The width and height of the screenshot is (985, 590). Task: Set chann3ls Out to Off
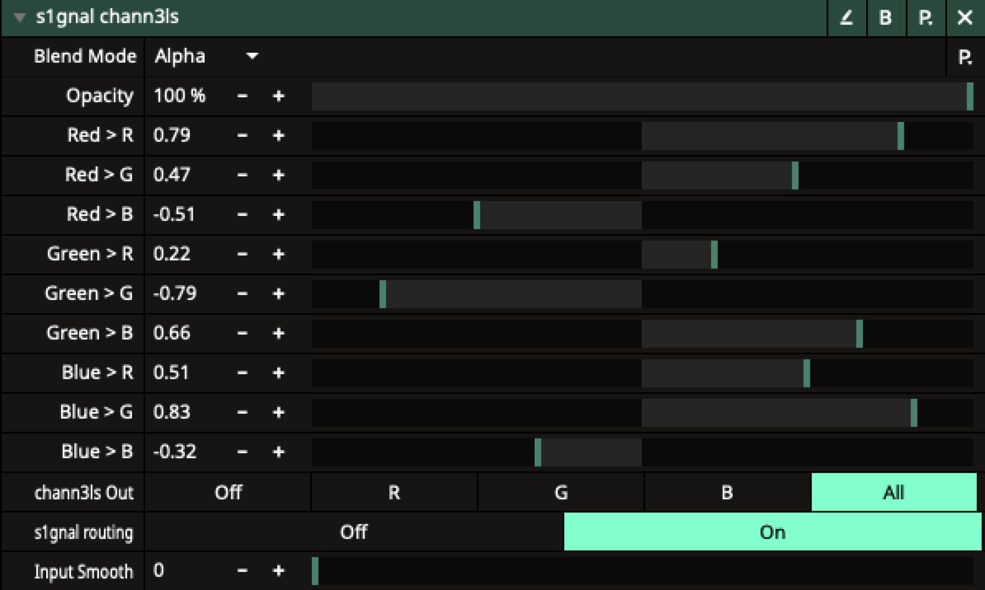click(x=228, y=493)
